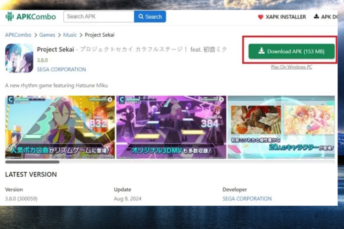Image resolution: width=344 pixels, height=229 pixels.
Task: Click the LATEST VERSION section heading
Action: pos(31,174)
